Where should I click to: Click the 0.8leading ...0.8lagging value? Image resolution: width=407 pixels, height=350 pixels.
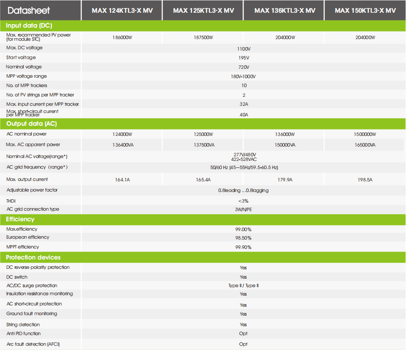pyautogui.click(x=243, y=190)
